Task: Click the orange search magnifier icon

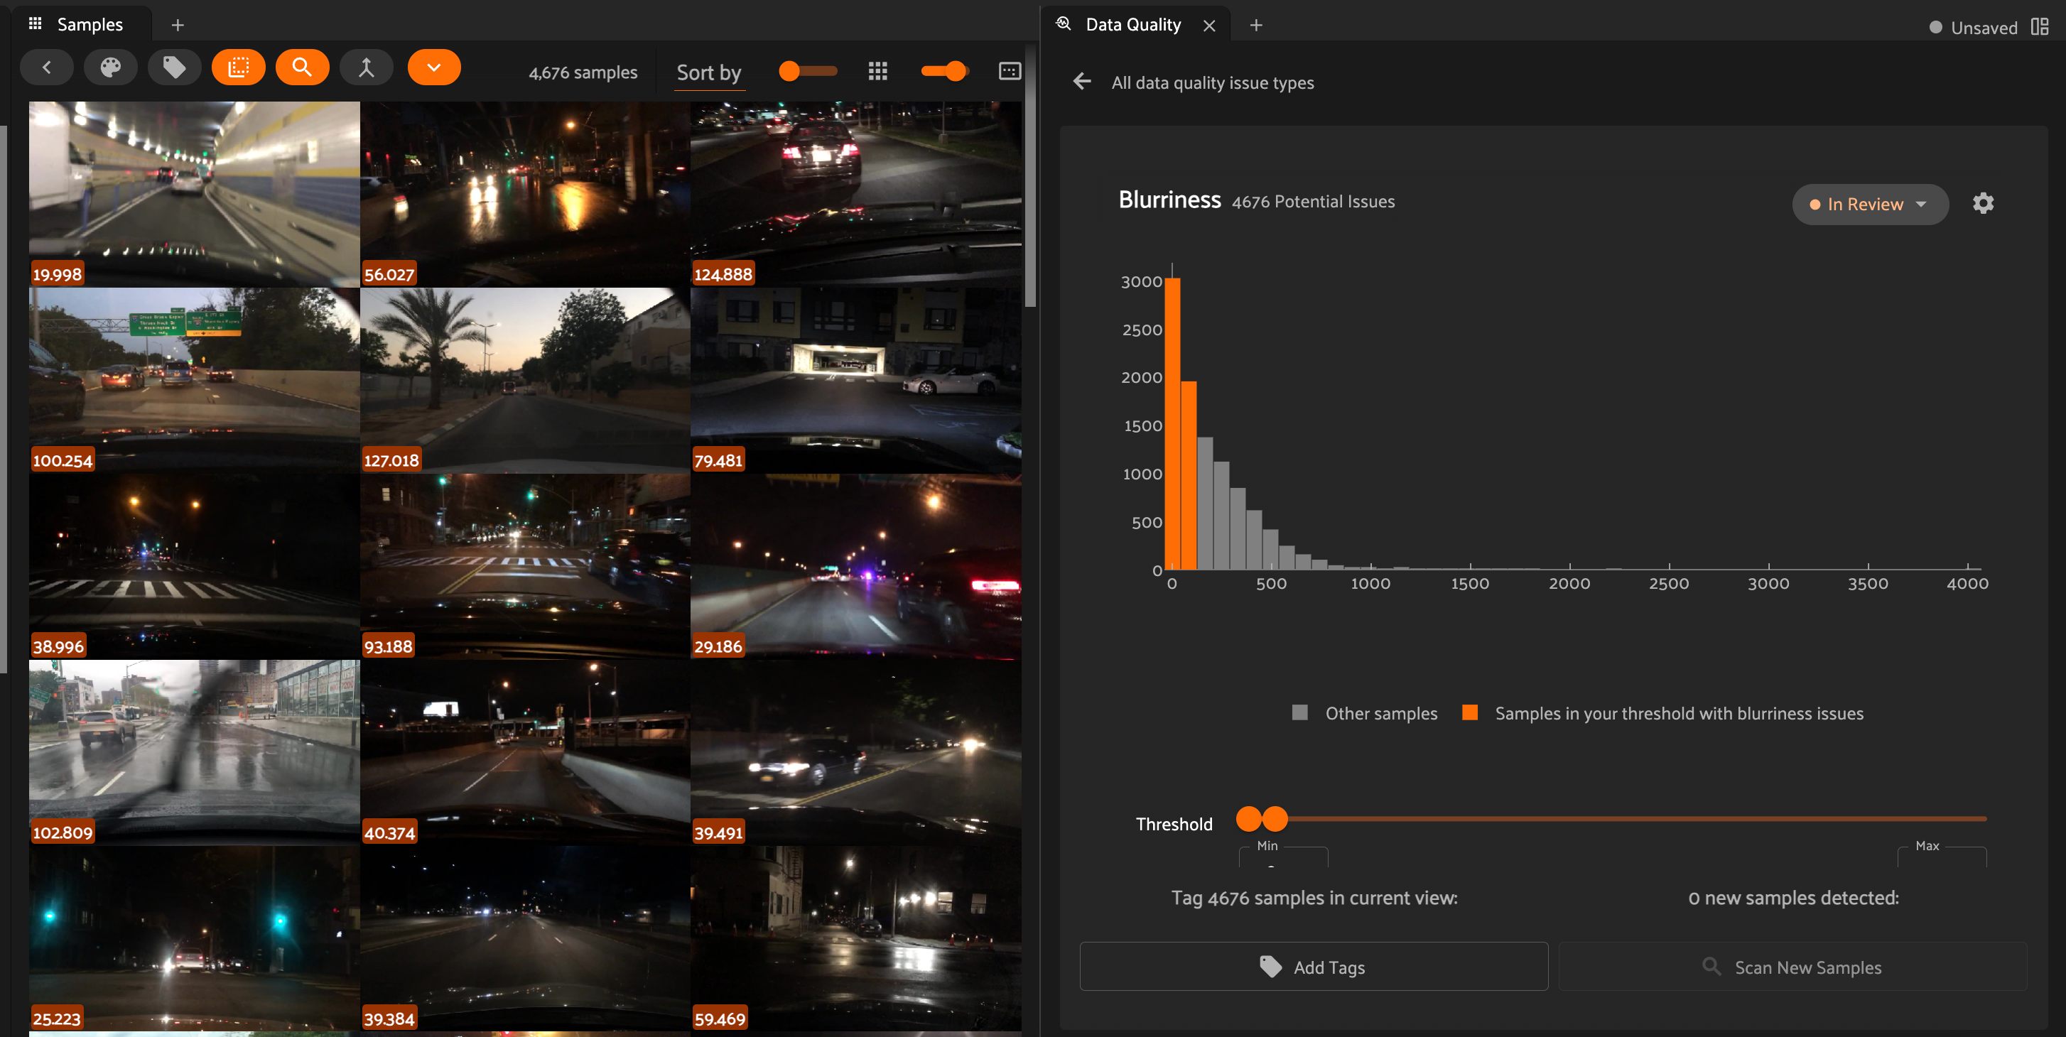Action: [301, 67]
